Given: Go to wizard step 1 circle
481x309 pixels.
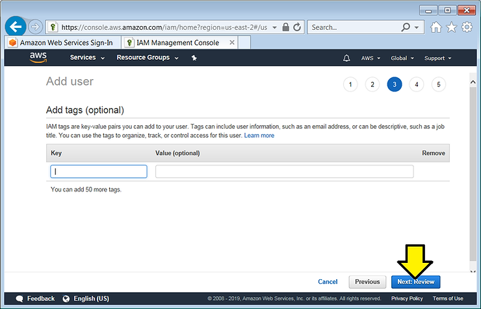Looking at the screenshot, I should coord(350,84).
